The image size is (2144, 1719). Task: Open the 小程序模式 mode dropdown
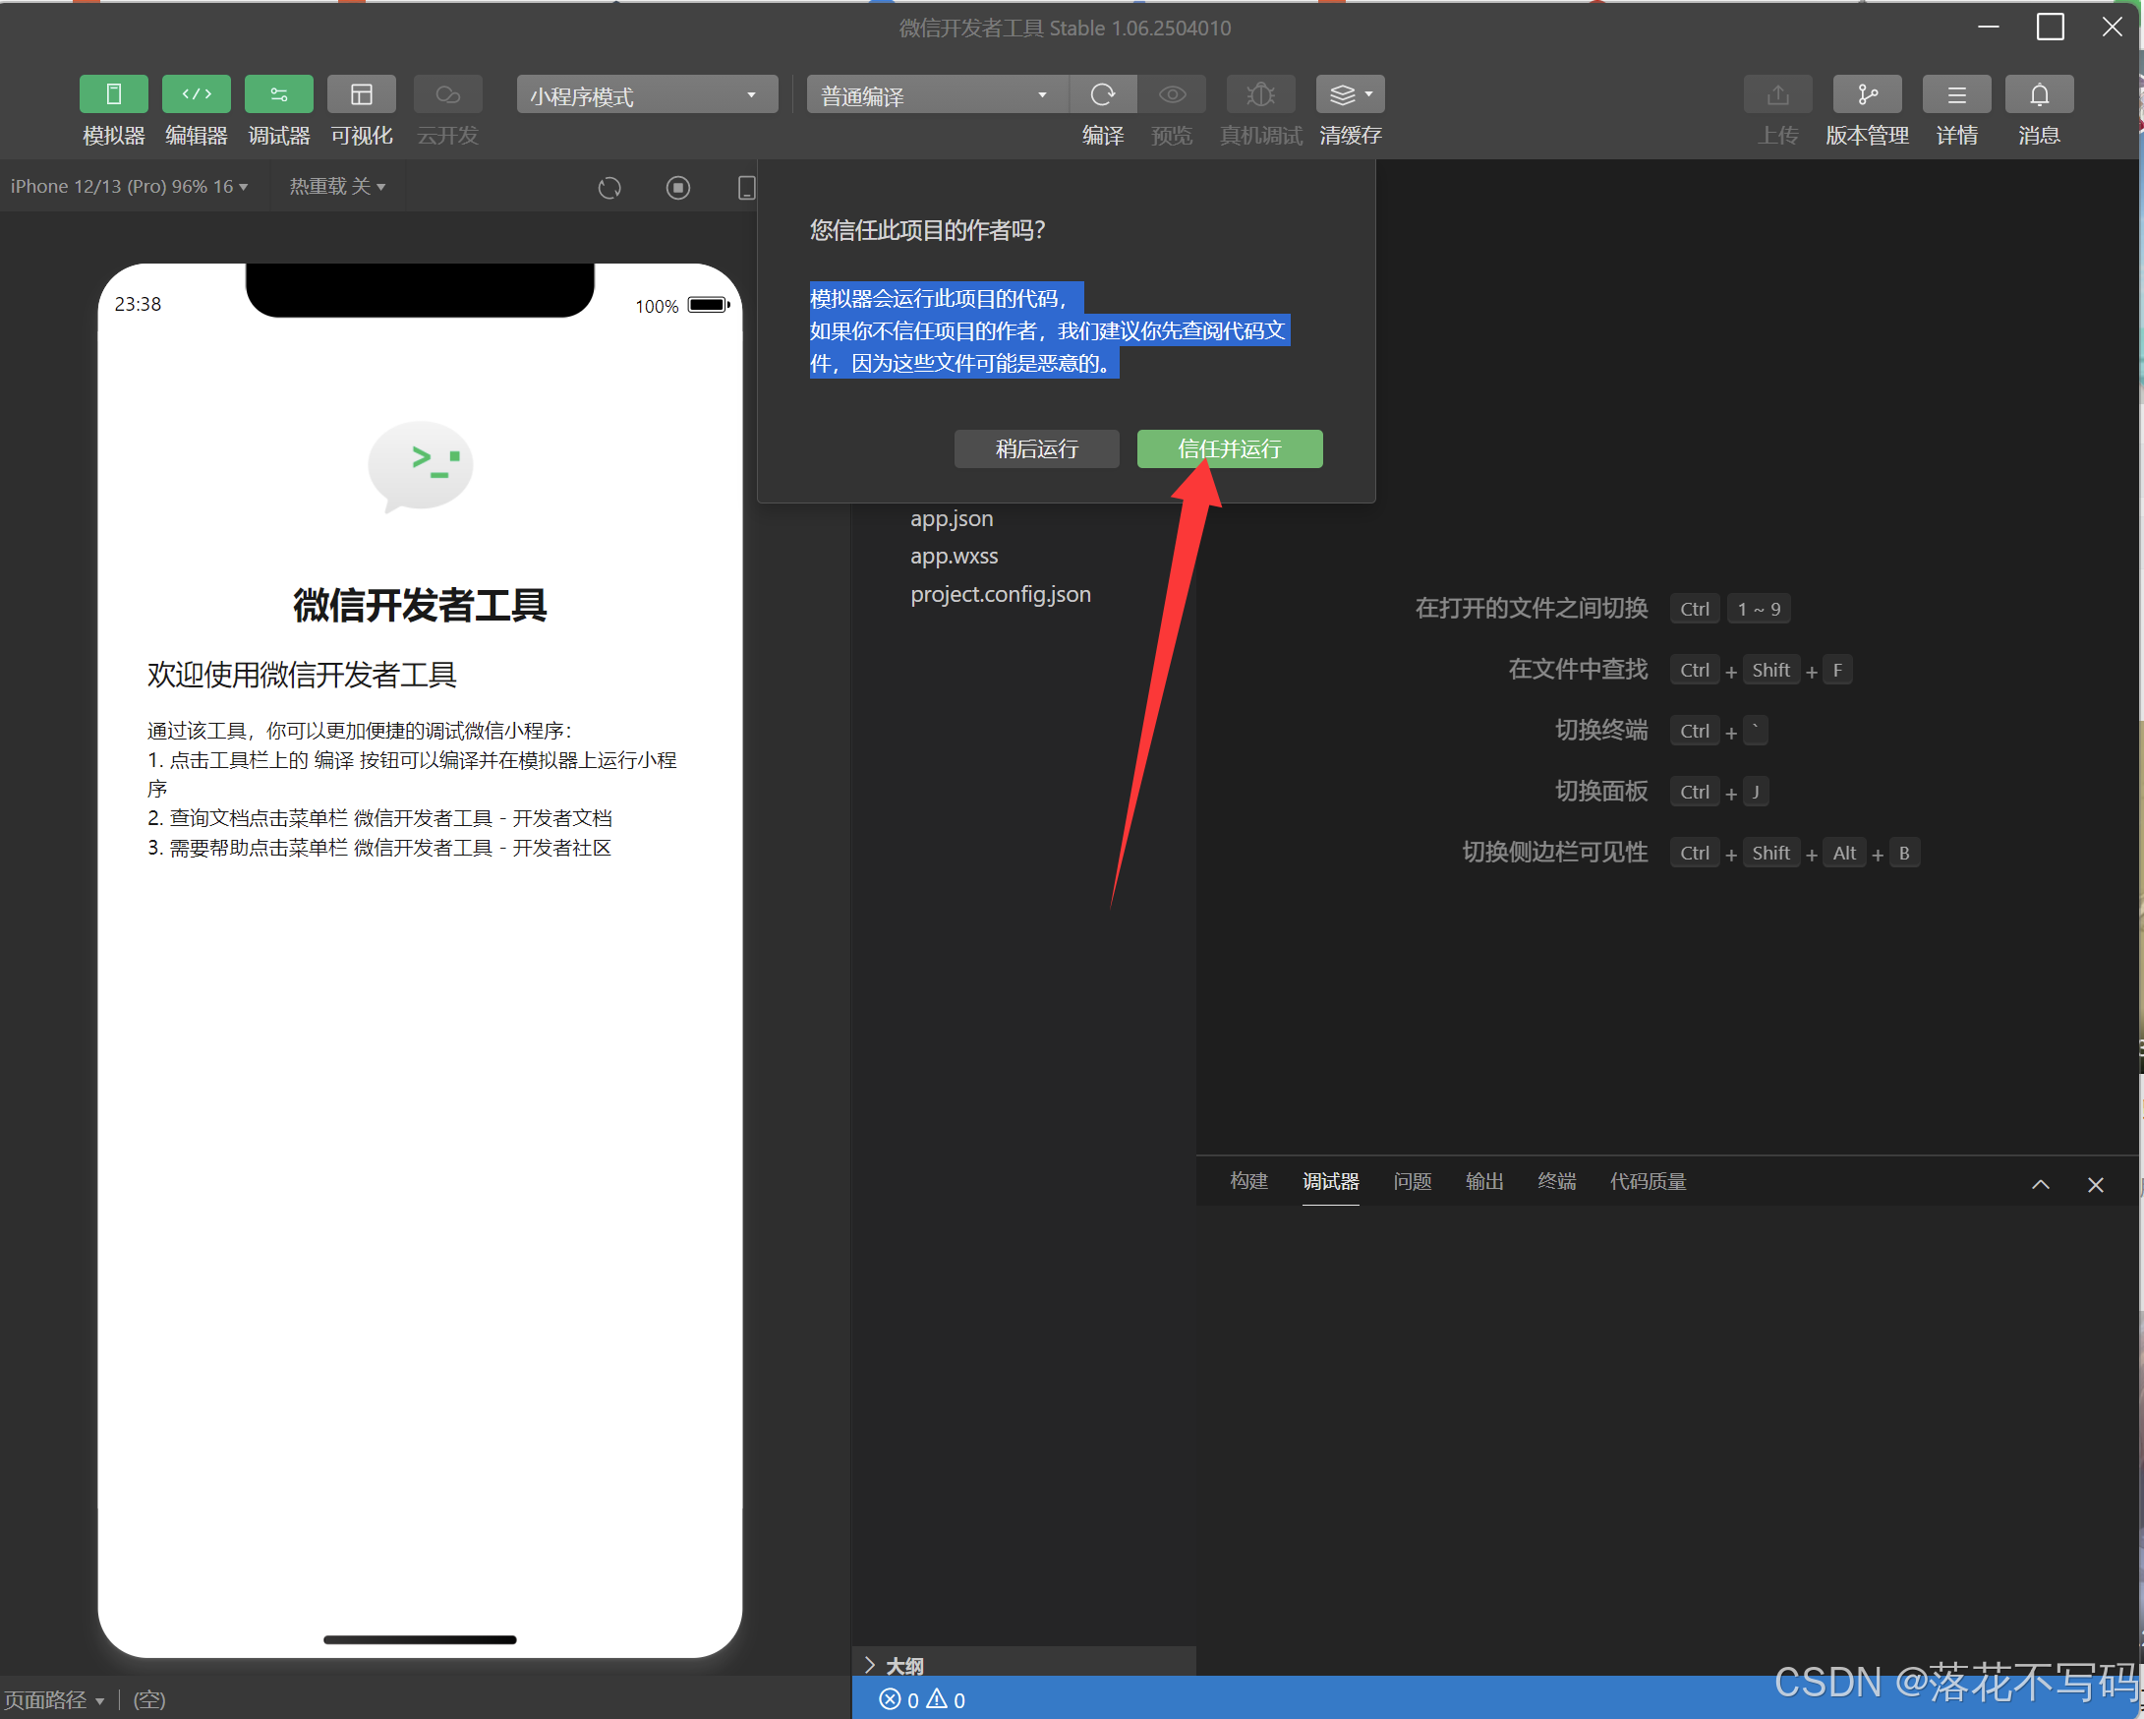tap(645, 94)
